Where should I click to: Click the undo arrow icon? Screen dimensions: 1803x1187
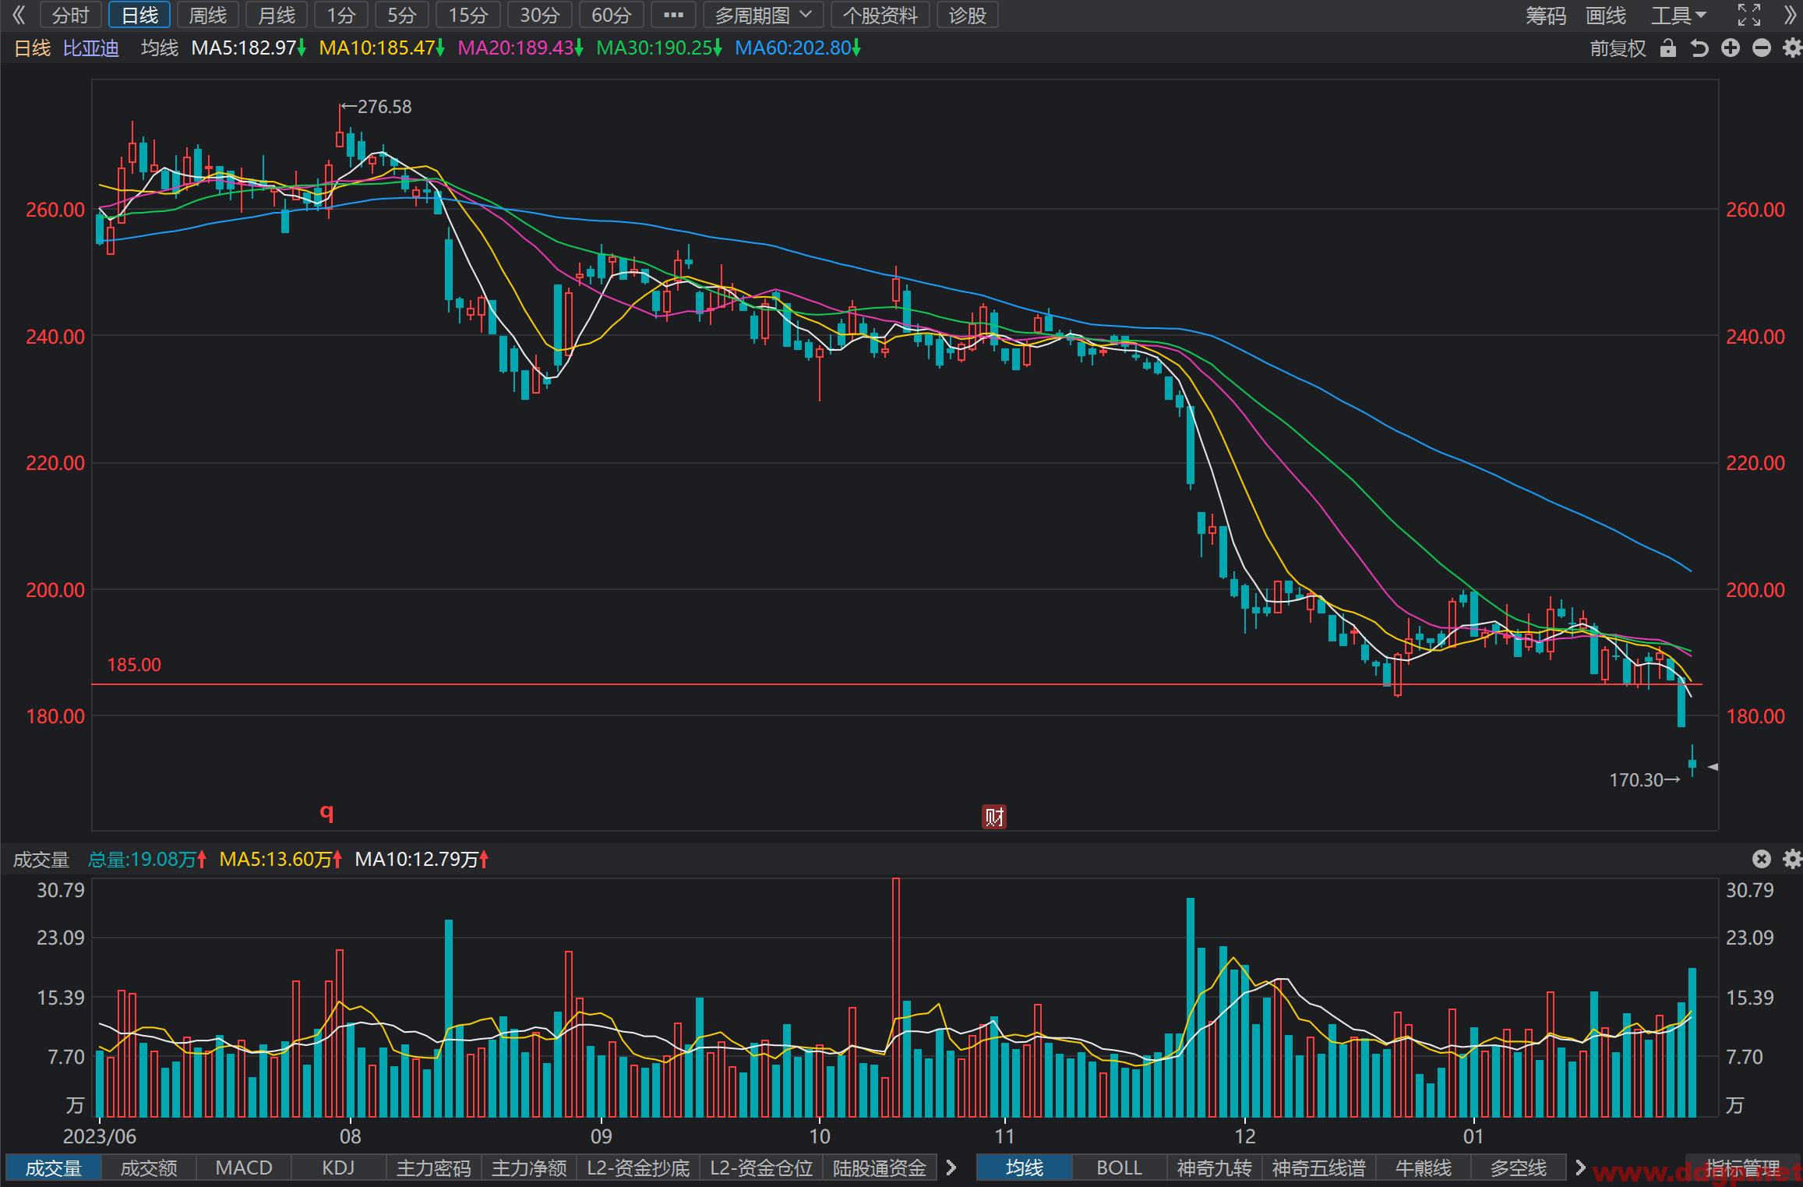click(1699, 48)
